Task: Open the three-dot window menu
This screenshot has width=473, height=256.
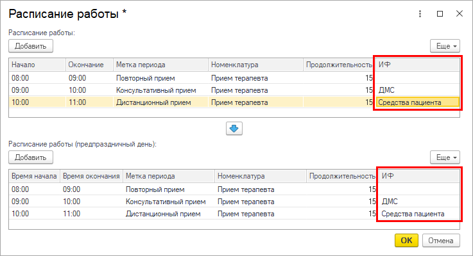Action: (420, 13)
